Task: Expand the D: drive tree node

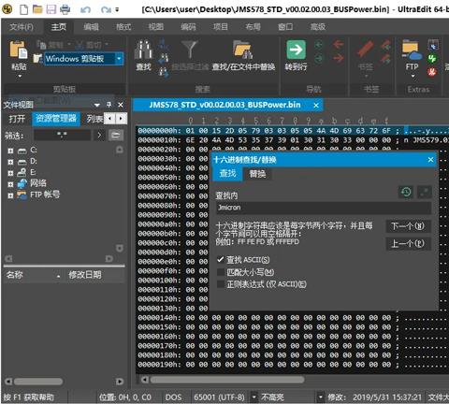Action: 10,162
